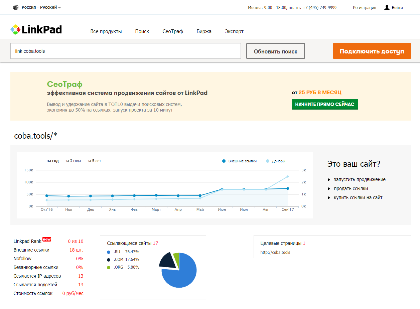This screenshot has width=420, height=309.
Task: Toggle the Доноры legend marker
Action: (x=268, y=161)
